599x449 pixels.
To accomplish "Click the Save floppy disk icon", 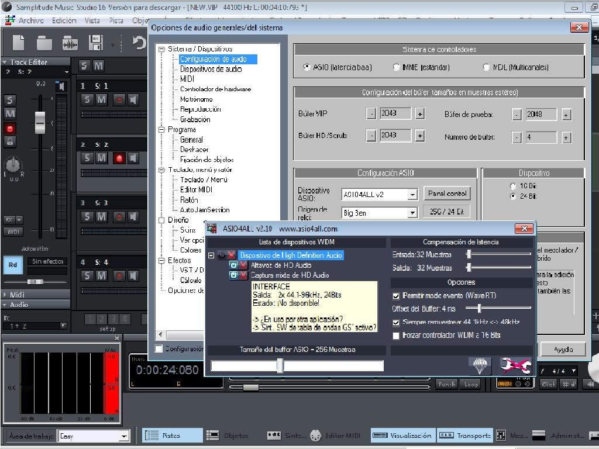I will pyautogui.click(x=95, y=43).
